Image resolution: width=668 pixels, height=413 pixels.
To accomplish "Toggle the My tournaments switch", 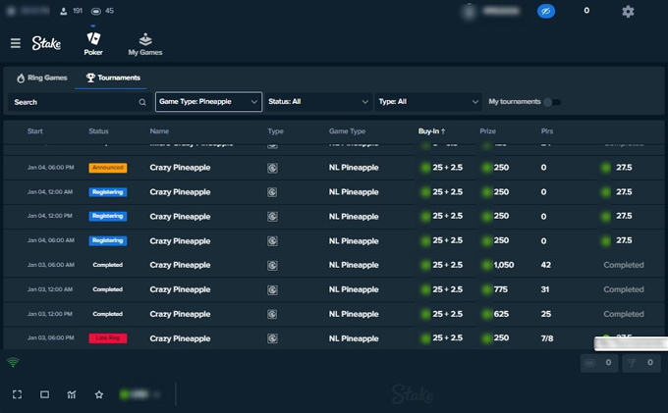I will tap(553, 102).
